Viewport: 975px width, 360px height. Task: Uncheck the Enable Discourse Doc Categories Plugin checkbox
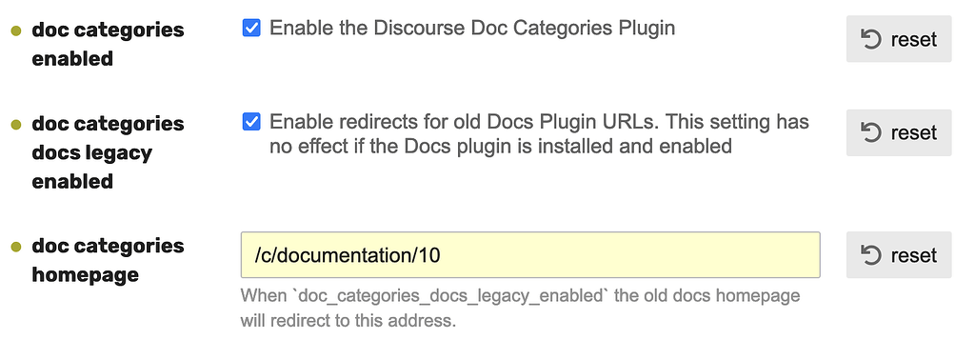[x=251, y=28]
